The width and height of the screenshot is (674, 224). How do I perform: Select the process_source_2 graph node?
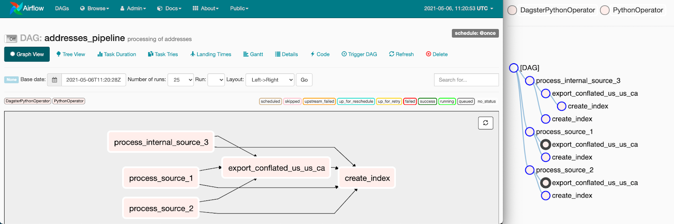pos(161,208)
